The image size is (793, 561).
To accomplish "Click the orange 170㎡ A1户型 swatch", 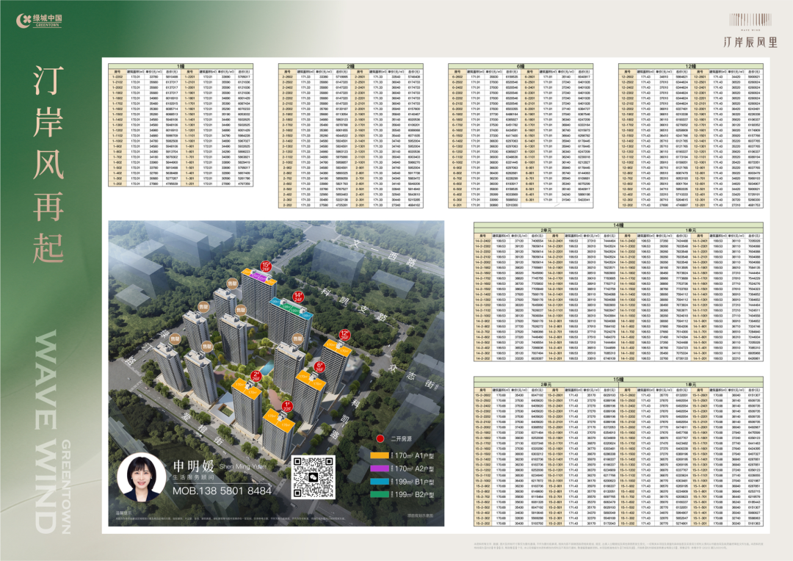I will coord(380,456).
